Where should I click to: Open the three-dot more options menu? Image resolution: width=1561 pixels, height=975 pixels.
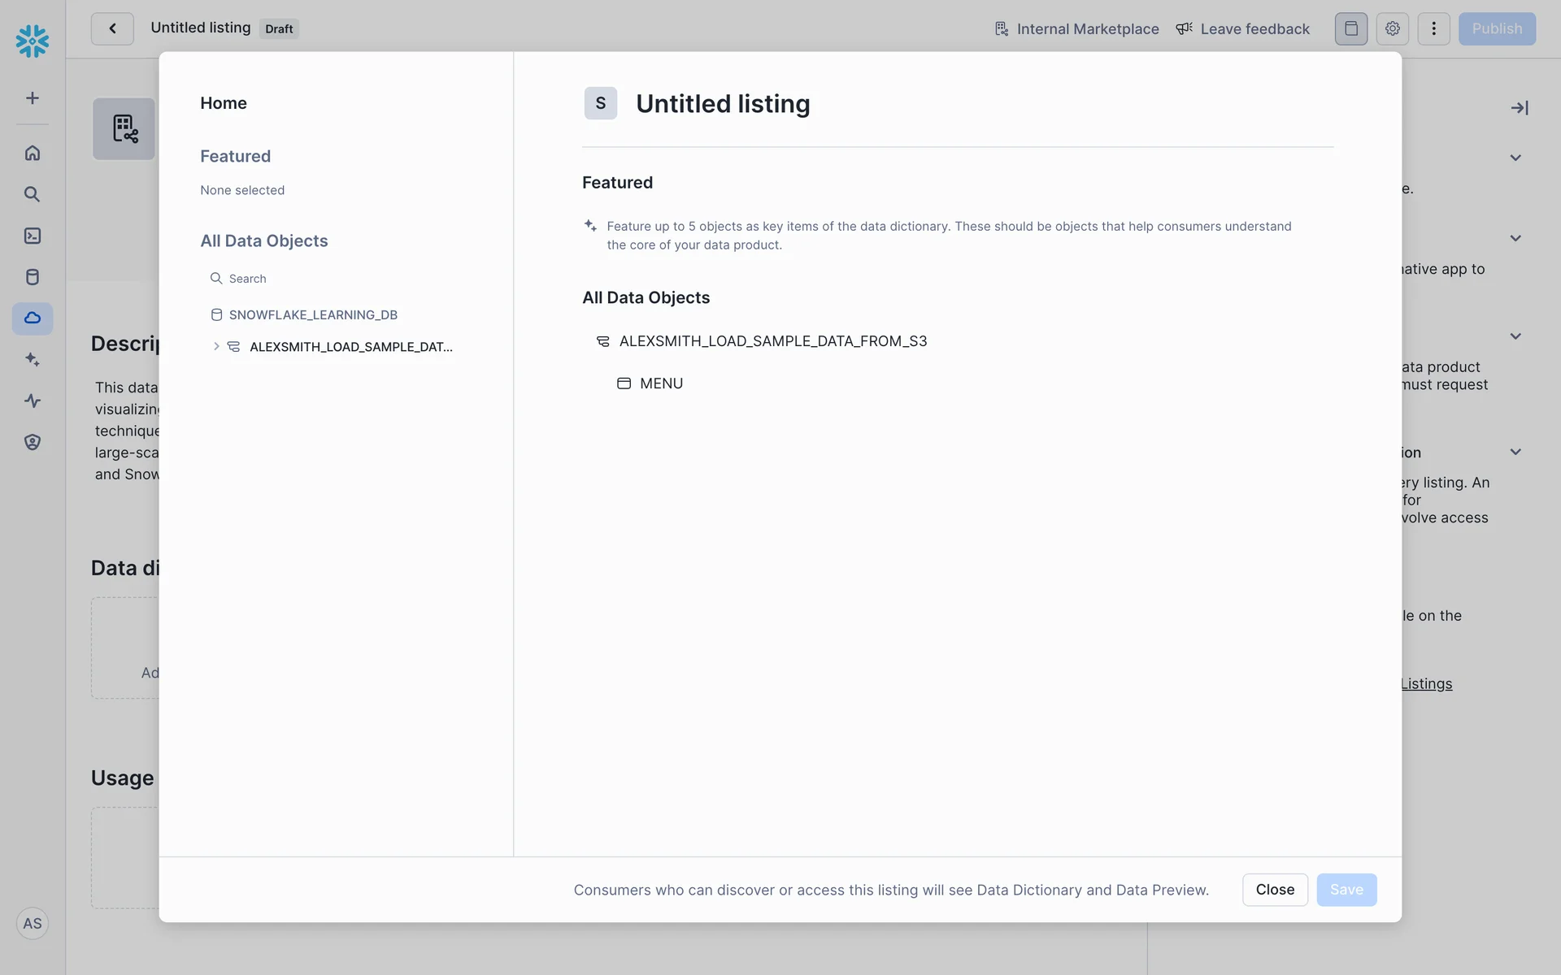(1433, 29)
